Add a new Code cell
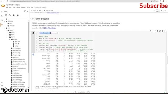 (33, 11)
